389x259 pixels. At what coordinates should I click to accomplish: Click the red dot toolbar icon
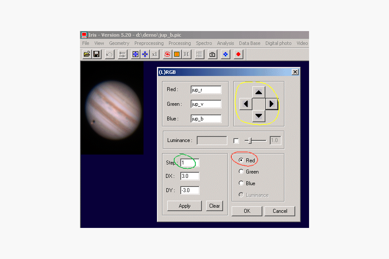(238, 54)
